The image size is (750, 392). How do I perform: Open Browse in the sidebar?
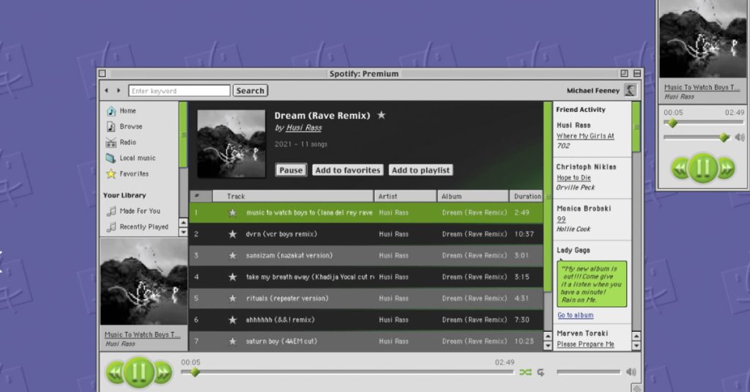[125, 127]
